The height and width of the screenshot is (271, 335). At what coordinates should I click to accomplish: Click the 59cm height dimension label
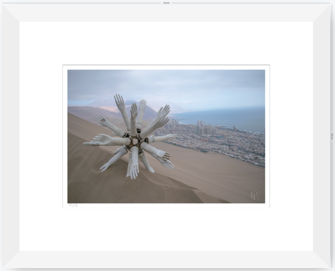(332, 136)
